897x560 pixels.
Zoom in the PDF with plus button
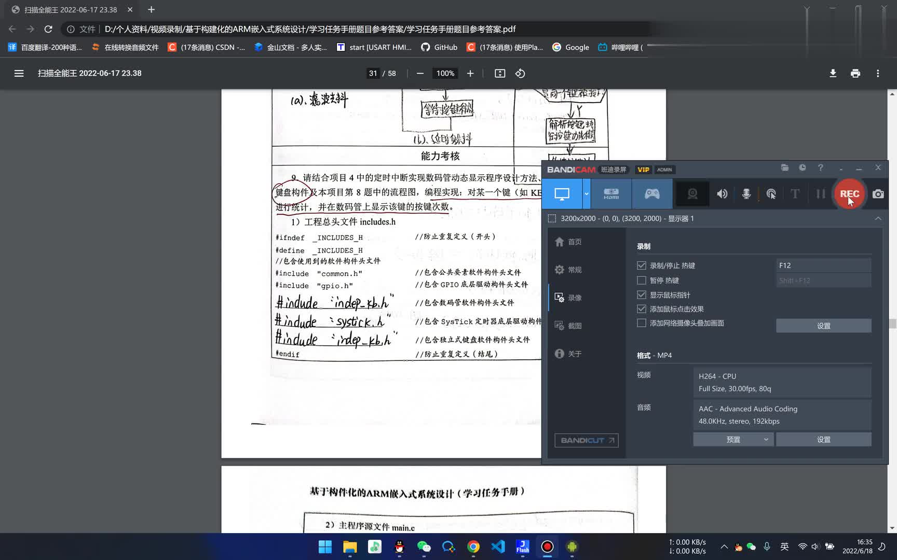pyautogui.click(x=470, y=73)
